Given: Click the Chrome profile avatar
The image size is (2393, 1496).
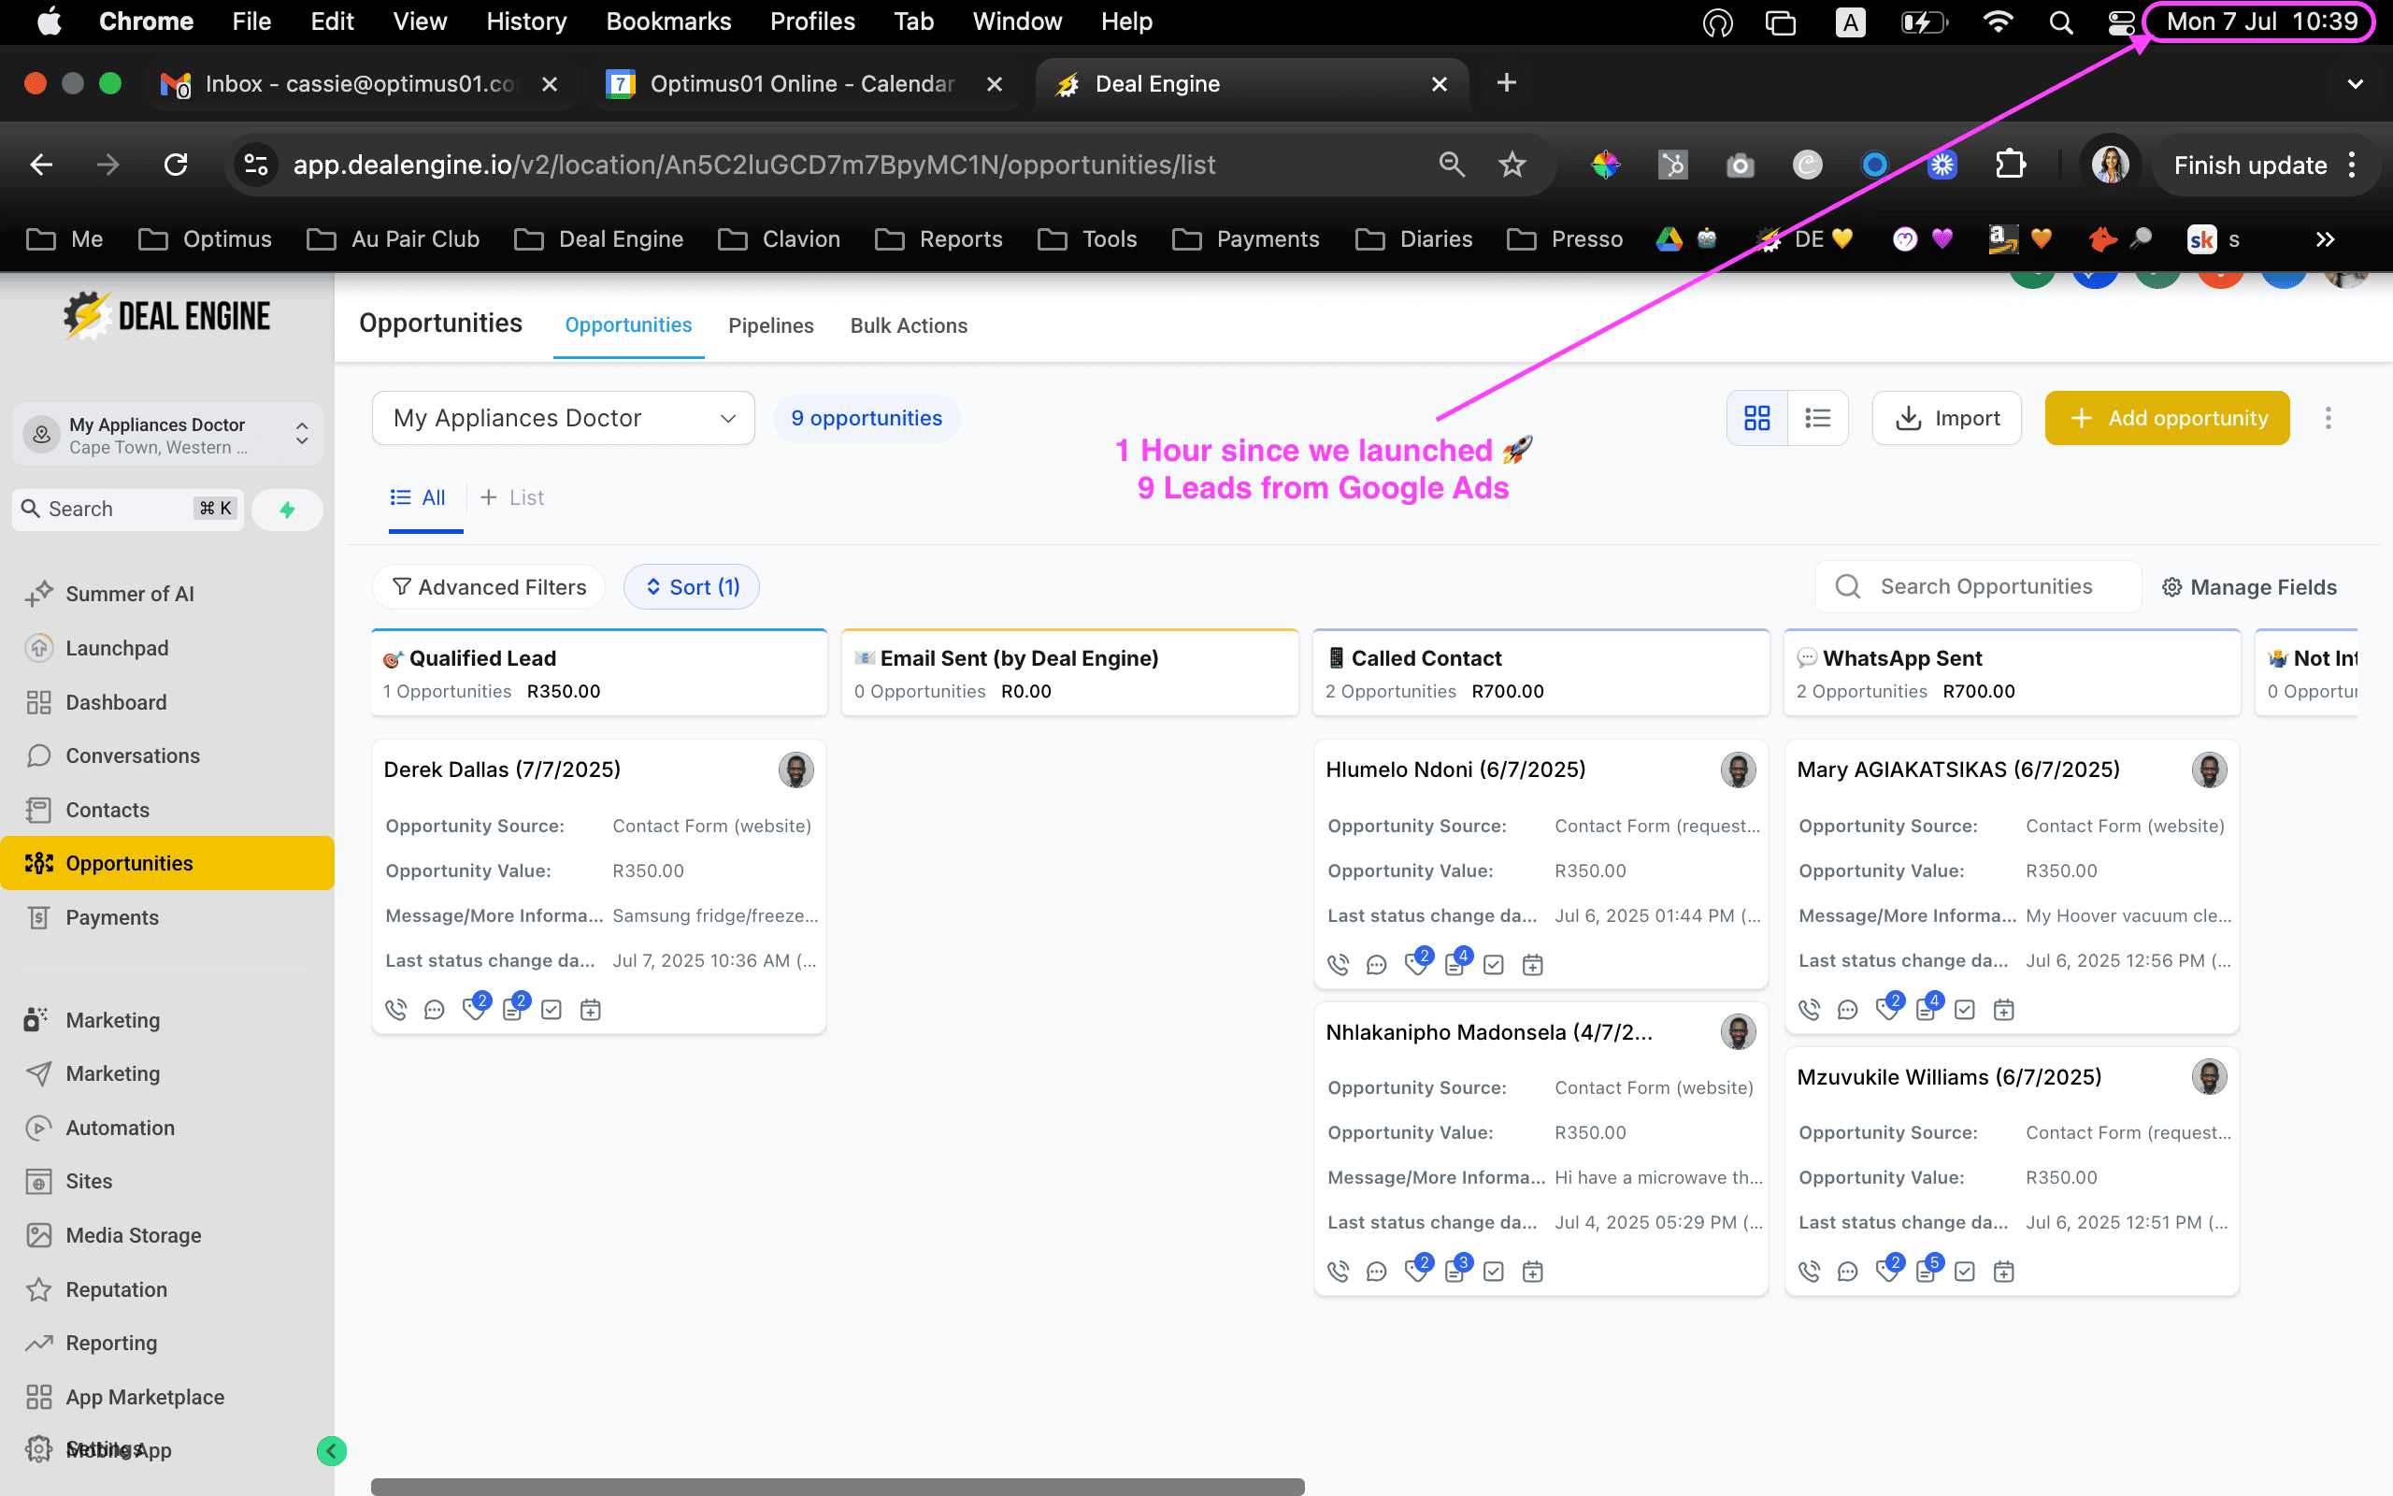Looking at the screenshot, I should tap(2110, 165).
